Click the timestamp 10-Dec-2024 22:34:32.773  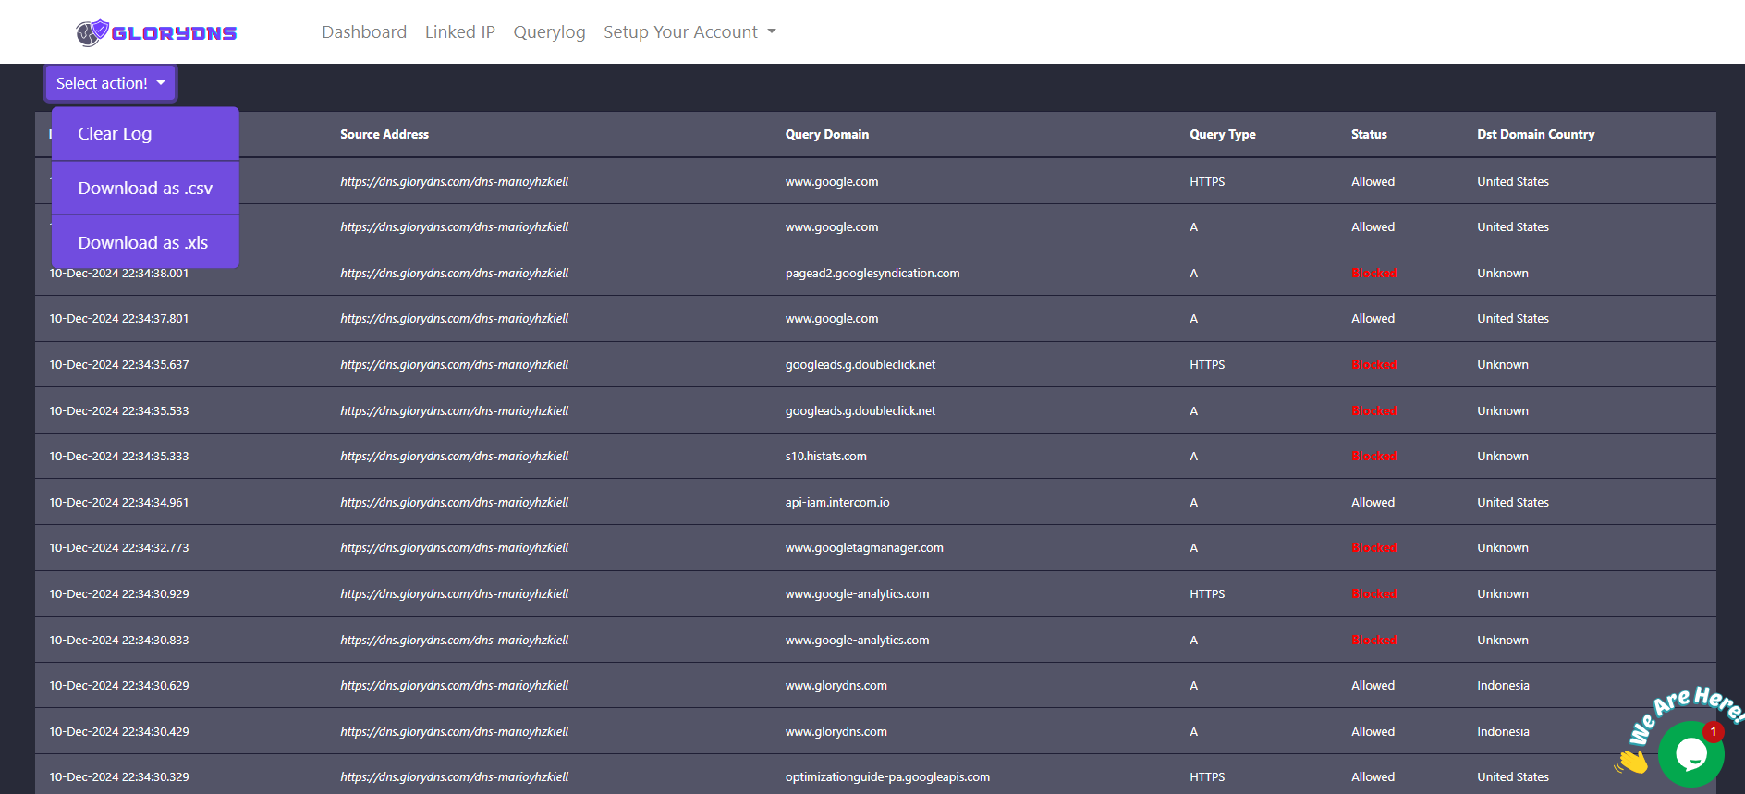pyautogui.click(x=119, y=547)
